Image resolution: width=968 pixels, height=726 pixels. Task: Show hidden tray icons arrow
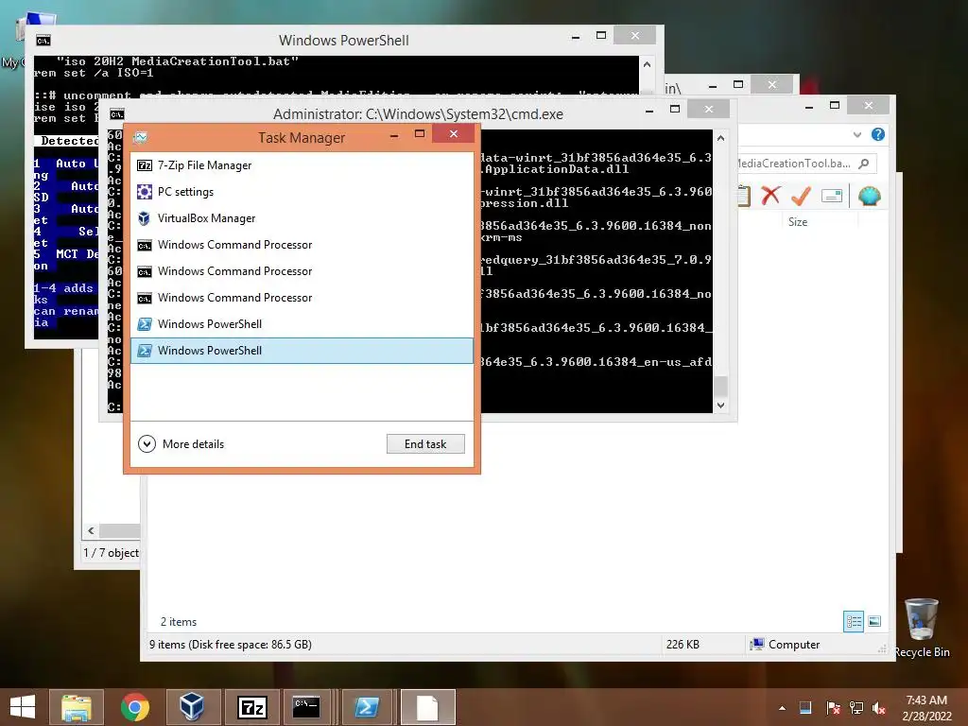782,708
